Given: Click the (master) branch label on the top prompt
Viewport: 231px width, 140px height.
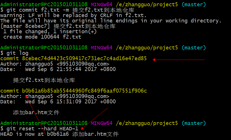Looking at the screenshot, I should (x=194, y=5).
